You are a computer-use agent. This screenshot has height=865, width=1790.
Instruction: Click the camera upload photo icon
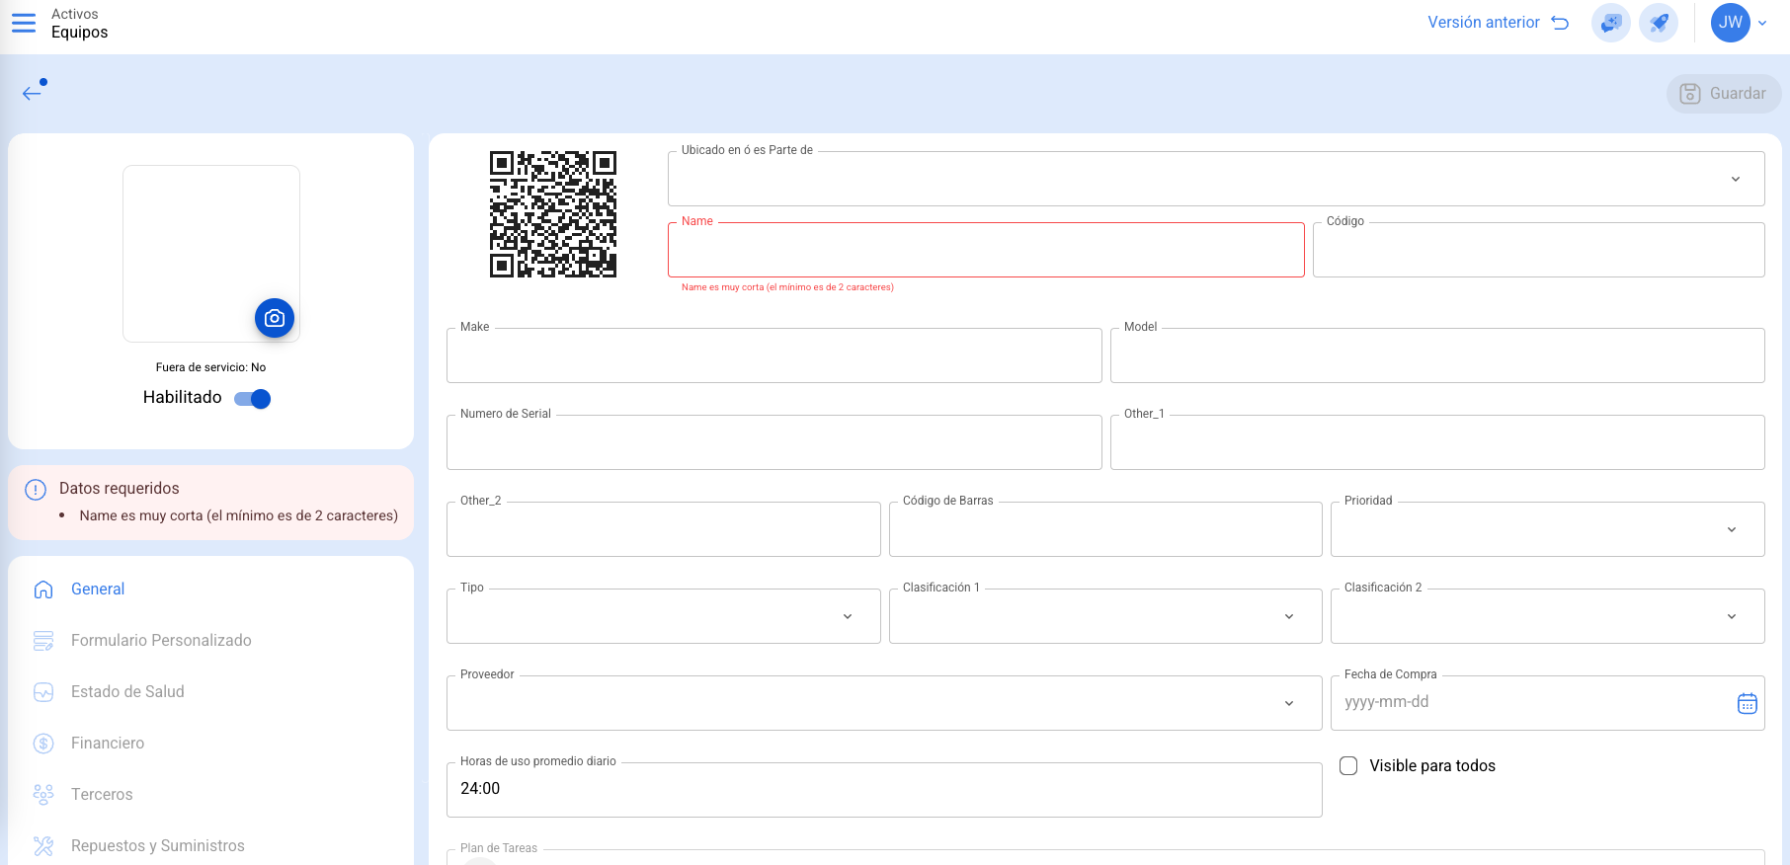pyautogui.click(x=275, y=318)
